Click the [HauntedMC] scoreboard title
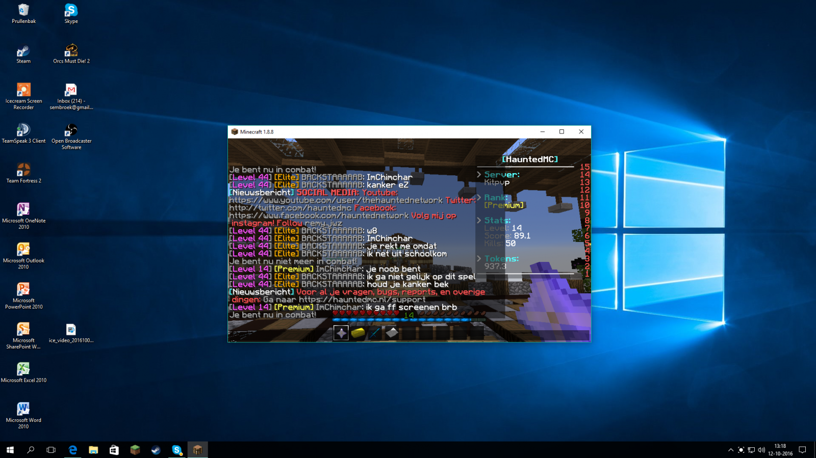 [x=530, y=159]
